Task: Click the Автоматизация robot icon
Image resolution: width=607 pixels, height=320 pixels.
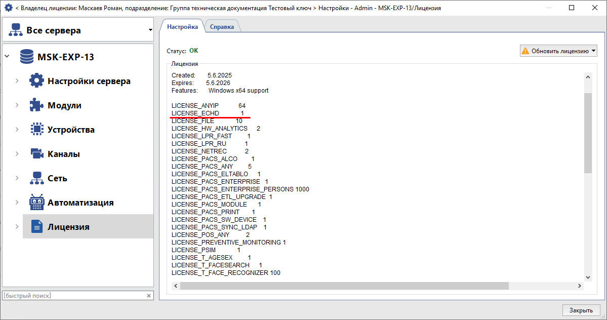Action: tap(37, 202)
